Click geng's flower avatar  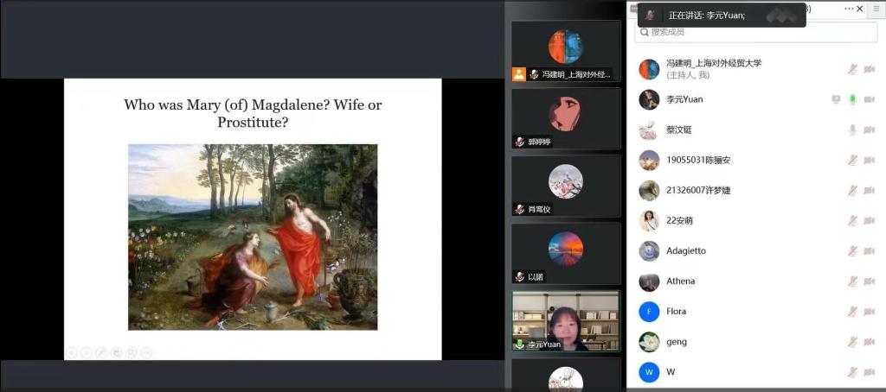click(x=649, y=342)
